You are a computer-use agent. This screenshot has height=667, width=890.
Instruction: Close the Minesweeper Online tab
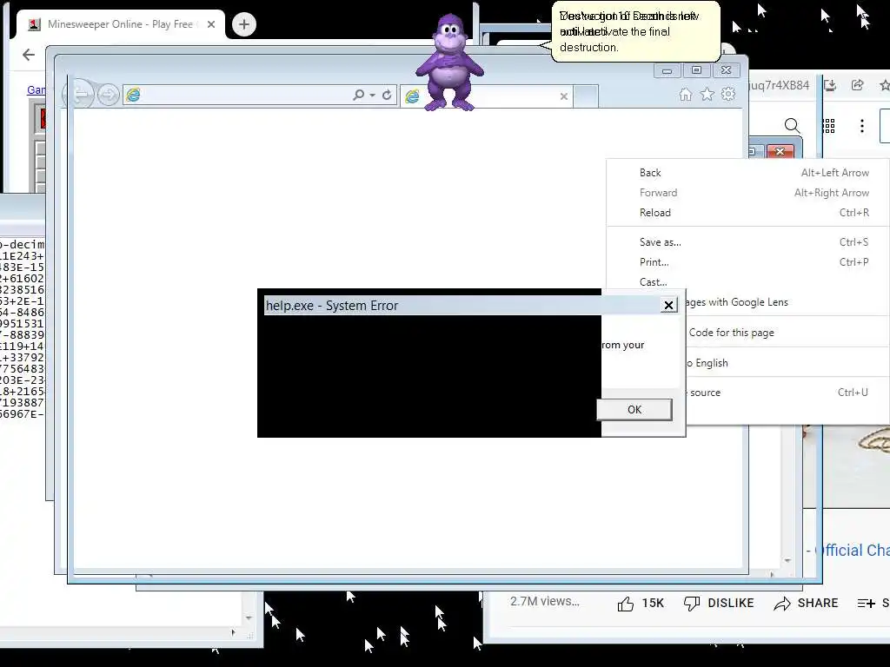click(211, 24)
